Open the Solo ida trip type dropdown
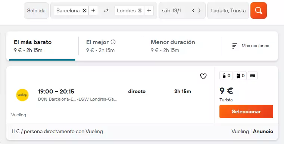This screenshot has width=284, height=144. 37,10
